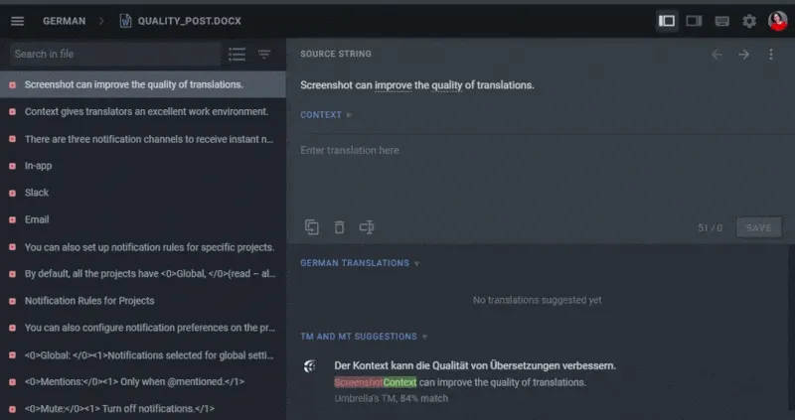Use suggestion 'Der Kontext kann die Qualität'
The width and height of the screenshot is (795, 420).
475,365
